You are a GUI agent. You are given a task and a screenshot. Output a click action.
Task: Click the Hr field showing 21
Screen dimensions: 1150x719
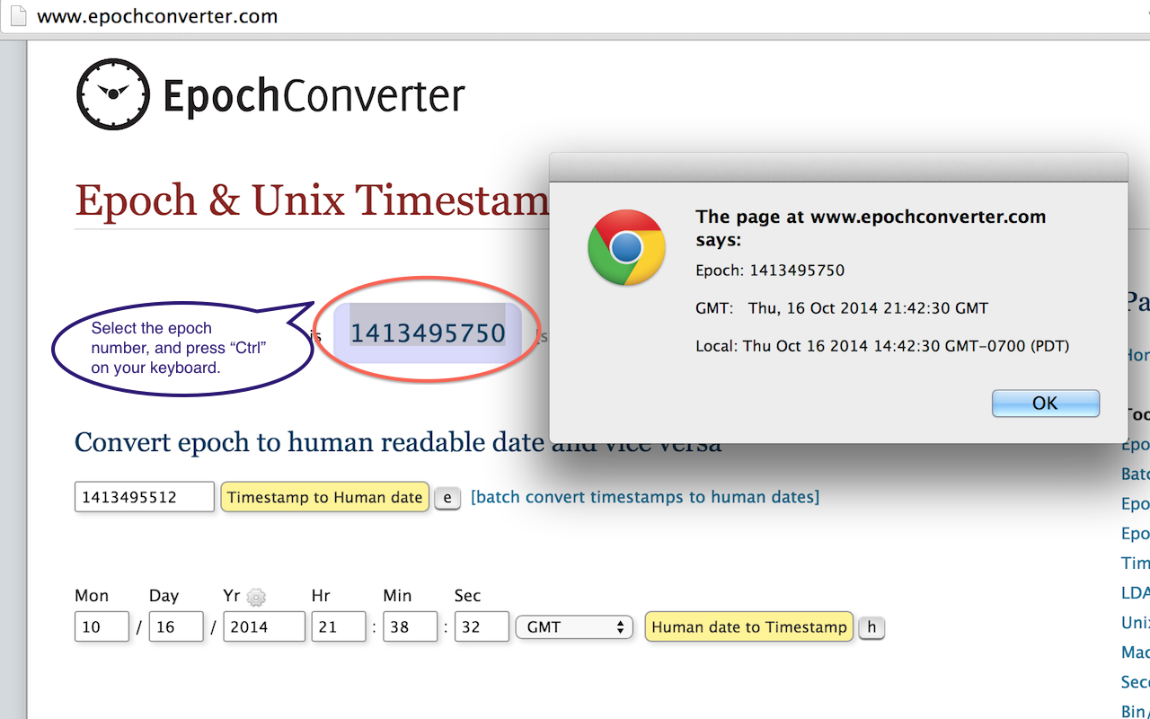[339, 627]
